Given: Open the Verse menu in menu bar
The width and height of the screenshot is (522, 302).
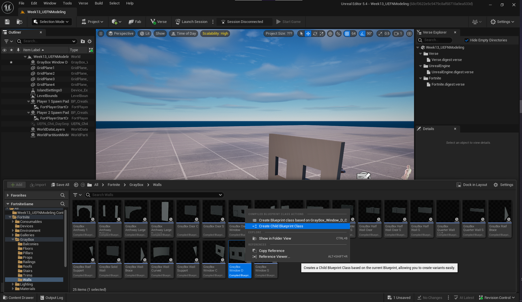Looking at the screenshot, I should pos(83,3).
